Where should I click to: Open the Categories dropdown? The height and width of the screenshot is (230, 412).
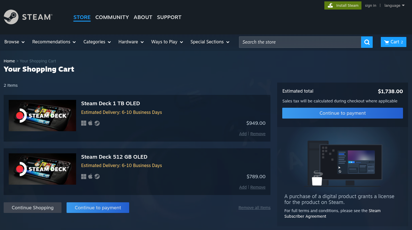pos(97,42)
